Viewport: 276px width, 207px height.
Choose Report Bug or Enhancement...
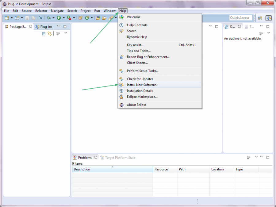point(160,57)
